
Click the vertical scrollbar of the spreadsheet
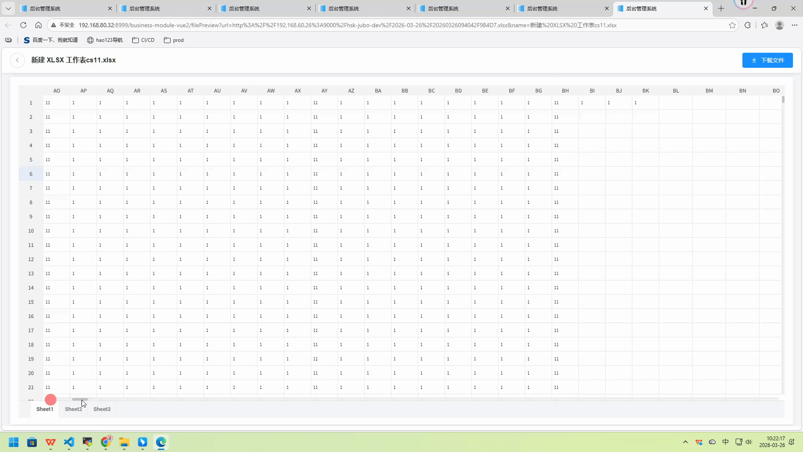pyautogui.click(x=783, y=100)
